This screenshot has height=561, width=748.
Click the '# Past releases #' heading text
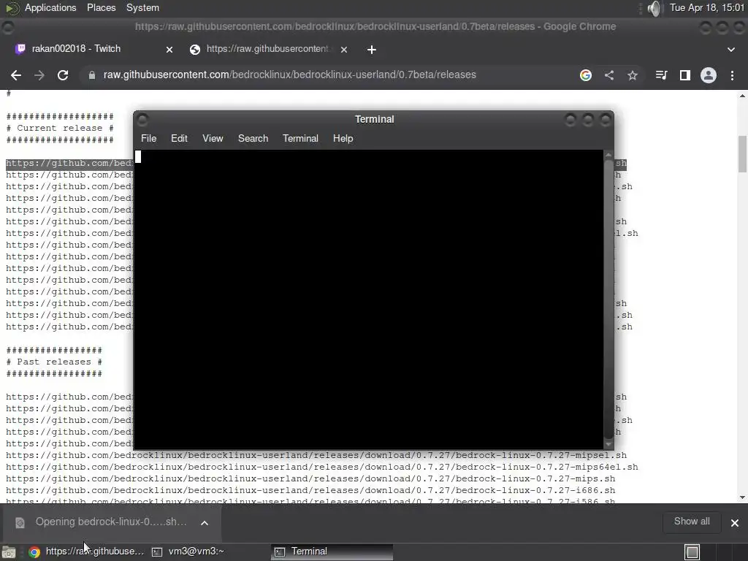54,362
